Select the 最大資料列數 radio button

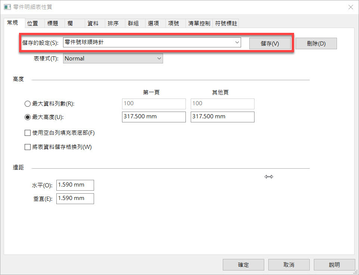click(27, 104)
